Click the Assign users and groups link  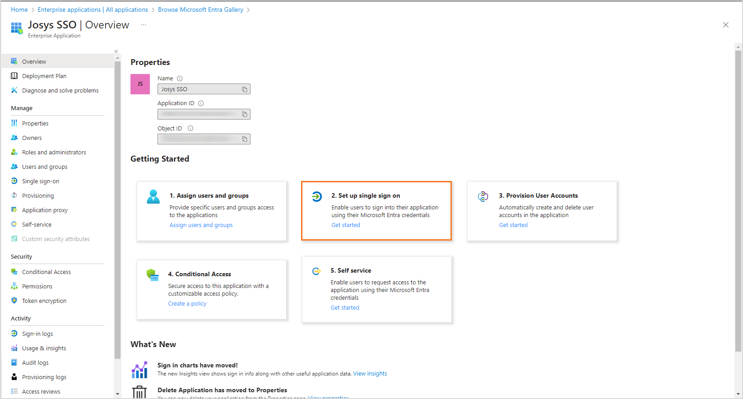click(201, 225)
